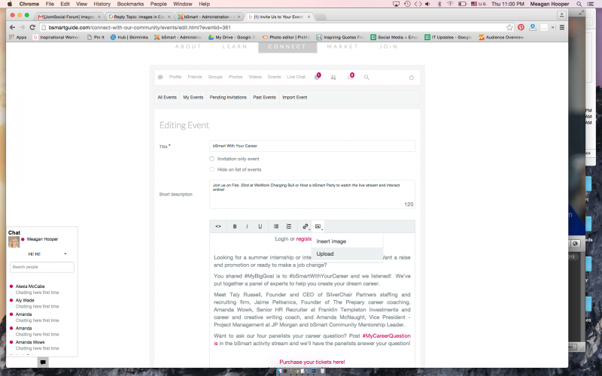This screenshot has height=376, width=602.
Task: Expand the Hi! Hi! status dropdown arrow
Action: pos(65,254)
